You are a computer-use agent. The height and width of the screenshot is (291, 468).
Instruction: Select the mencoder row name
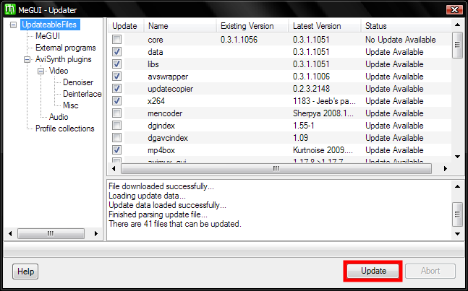tap(165, 113)
